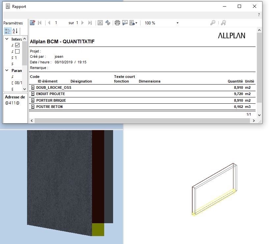Go to first page of report

pyautogui.click(x=40, y=23)
